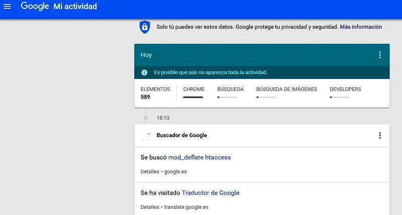
Task: Open Detalles for the google.es entry
Action: coord(150,172)
